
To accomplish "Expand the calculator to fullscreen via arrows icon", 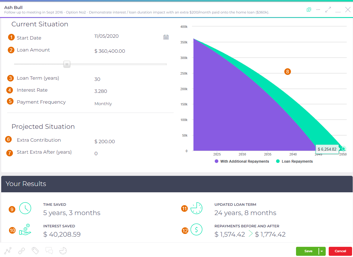I will pos(328,10).
